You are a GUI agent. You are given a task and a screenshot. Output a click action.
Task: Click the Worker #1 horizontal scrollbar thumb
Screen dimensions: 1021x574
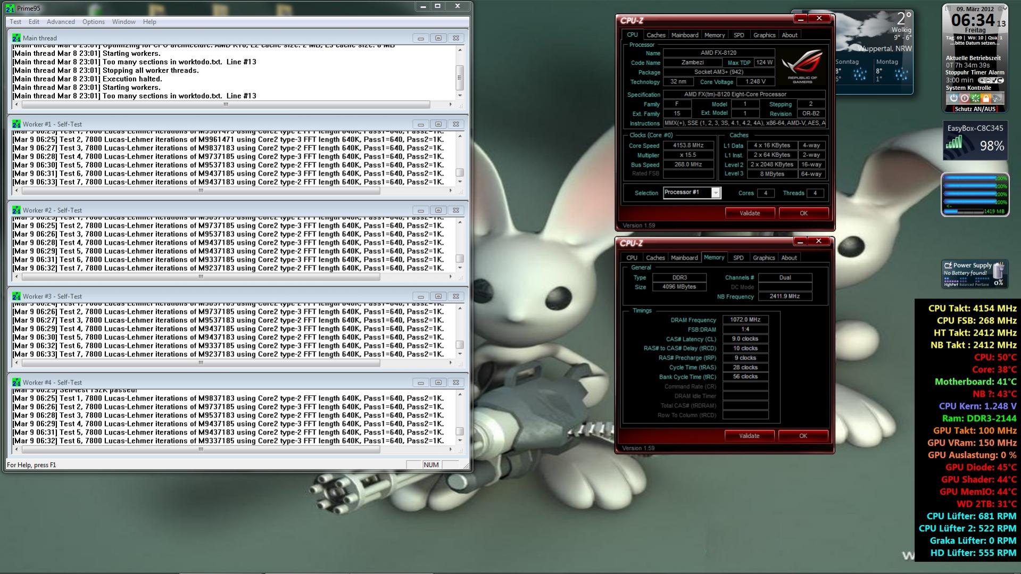pyautogui.click(x=201, y=190)
